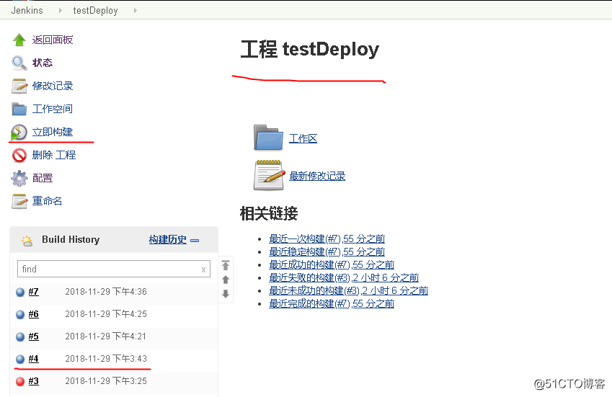The image size is (612, 397).
Task: Click the clock Build Now icon
Action: click(x=19, y=132)
